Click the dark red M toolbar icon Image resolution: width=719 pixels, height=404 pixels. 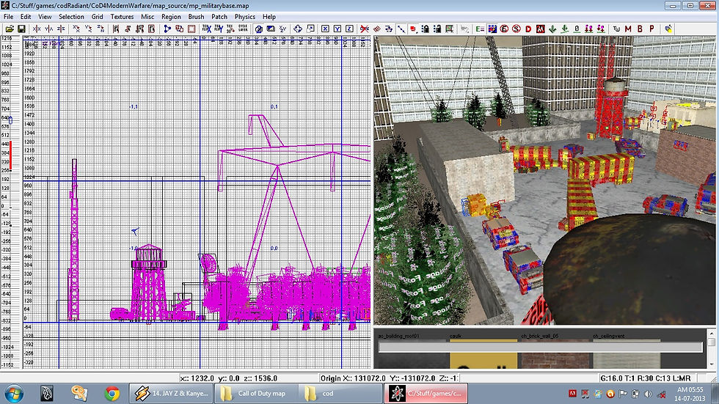(628, 29)
